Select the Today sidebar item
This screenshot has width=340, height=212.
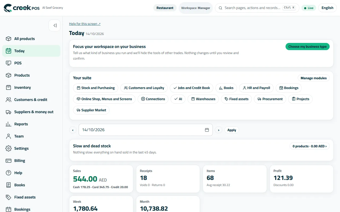[x=31, y=51]
